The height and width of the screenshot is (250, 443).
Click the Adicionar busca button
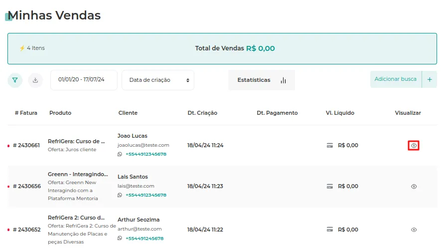pyautogui.click(x=396, y=79)
